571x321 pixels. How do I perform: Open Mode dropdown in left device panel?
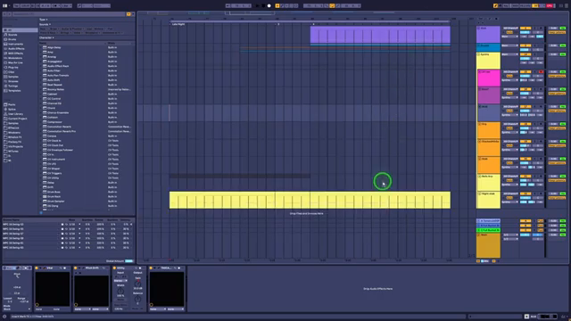[17, 309]
